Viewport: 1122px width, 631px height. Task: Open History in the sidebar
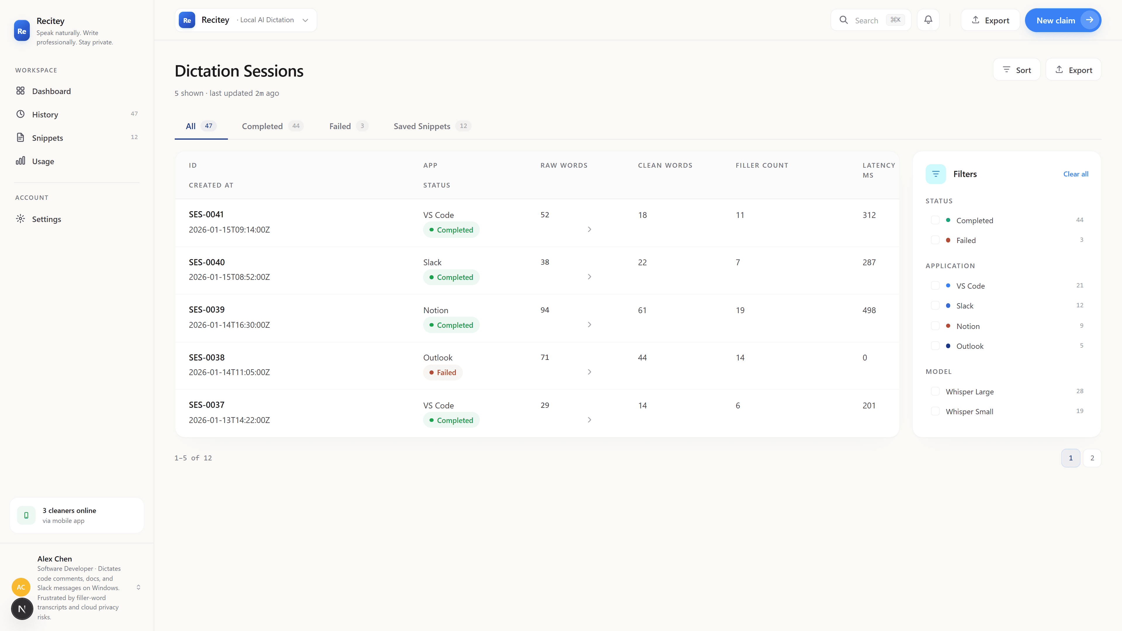coord(45,115)
